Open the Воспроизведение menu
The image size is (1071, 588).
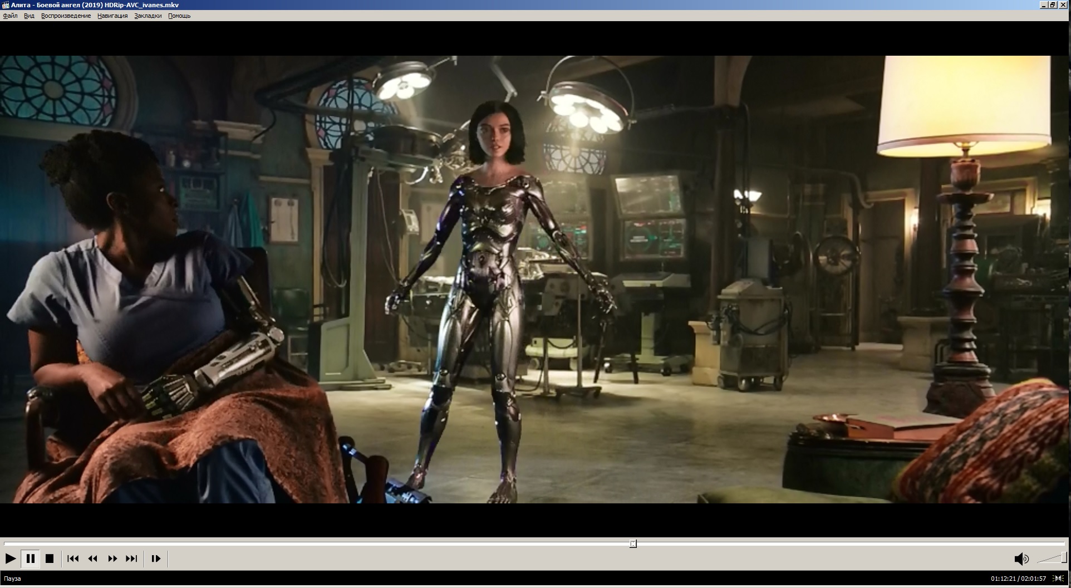point(66,16)
